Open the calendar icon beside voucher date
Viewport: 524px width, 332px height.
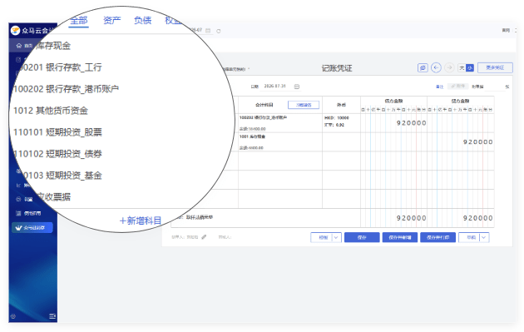pos(296,87)
